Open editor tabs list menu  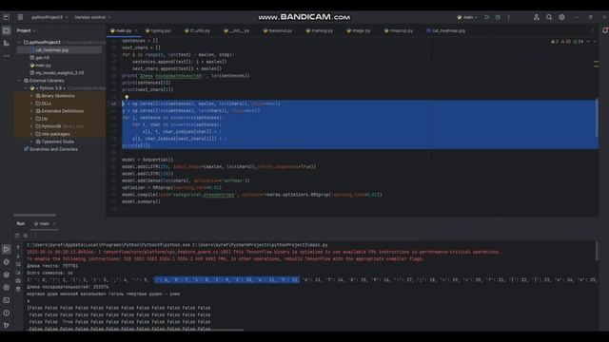coord(592,30)
